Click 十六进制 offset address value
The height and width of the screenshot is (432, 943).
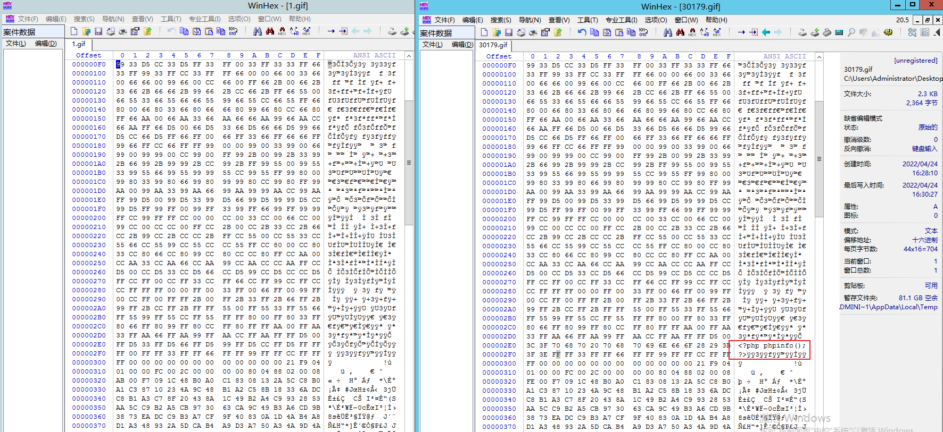[924, 240]
